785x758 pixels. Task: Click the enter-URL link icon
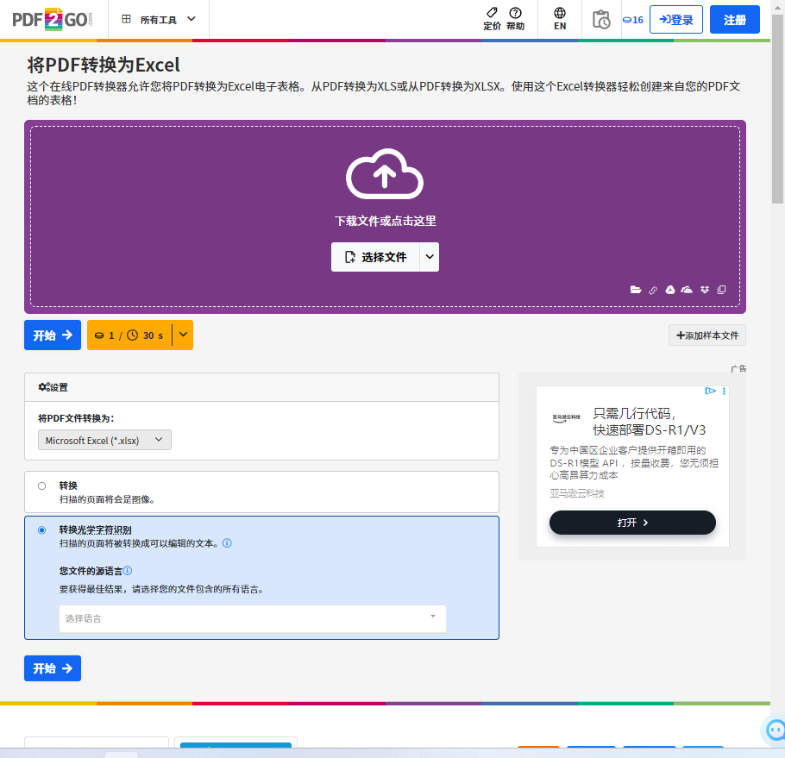(x=653, y=290)
